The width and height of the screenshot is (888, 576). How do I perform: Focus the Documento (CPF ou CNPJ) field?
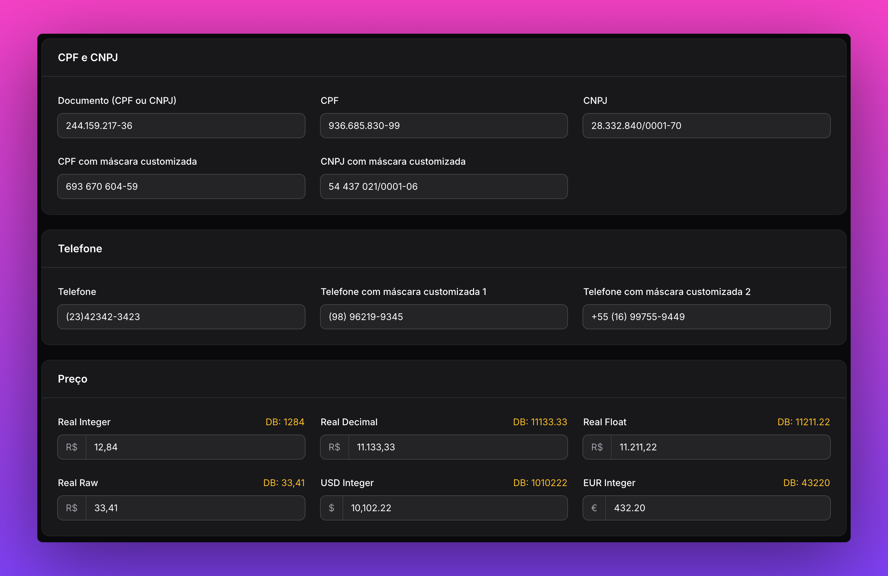(181, 126)
